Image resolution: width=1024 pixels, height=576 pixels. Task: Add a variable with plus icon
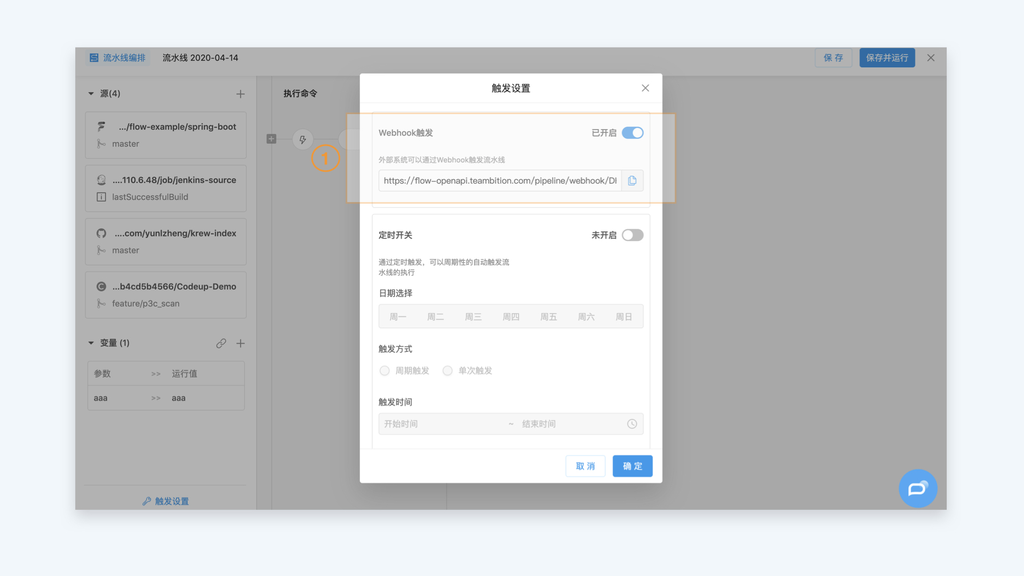click(241, 343)
